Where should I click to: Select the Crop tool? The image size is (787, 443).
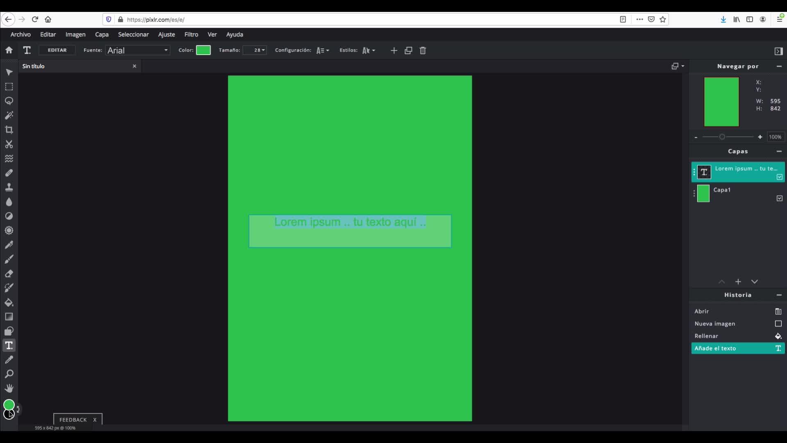tap(9, 130)
